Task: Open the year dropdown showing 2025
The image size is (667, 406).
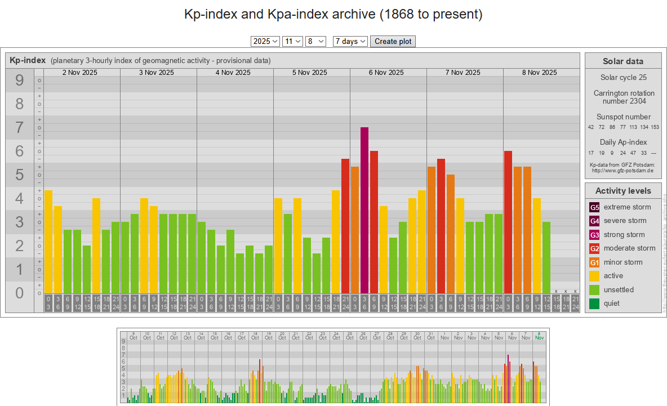Action: pyautogui.click(x=265, y=41)
